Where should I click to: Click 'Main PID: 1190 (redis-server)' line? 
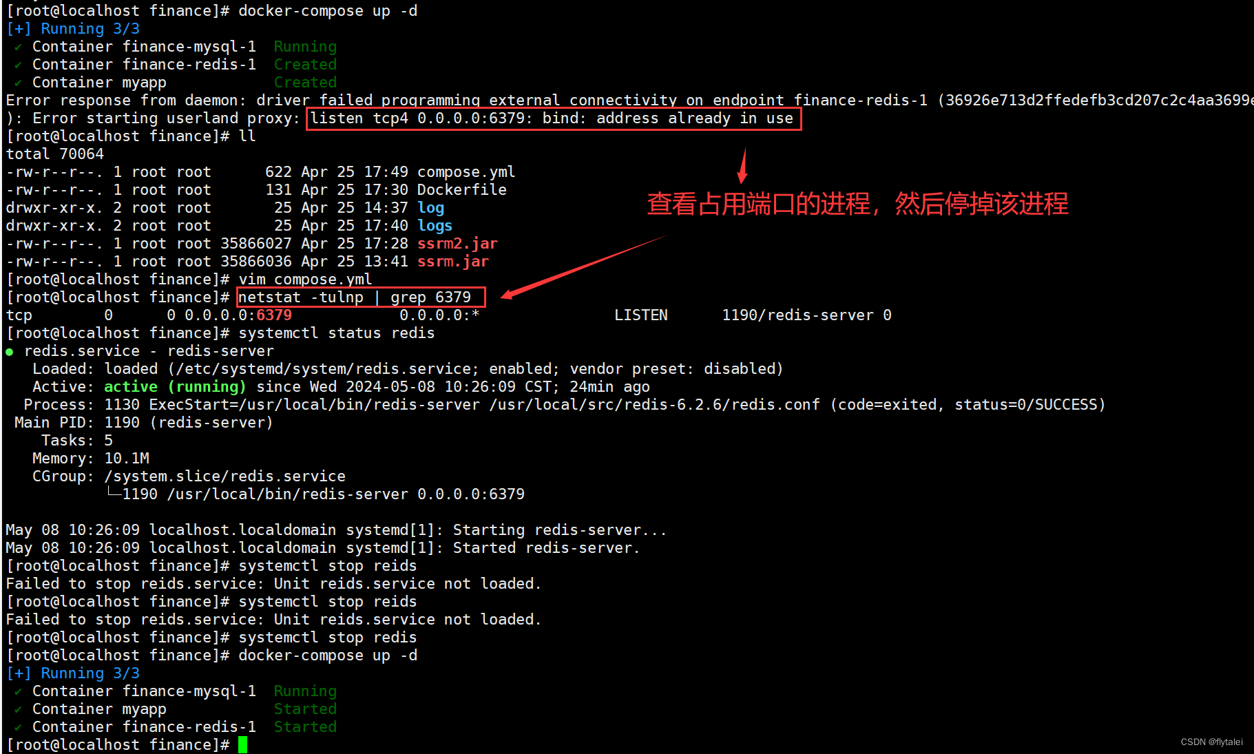pyautogui.click(x=144, y=423)
